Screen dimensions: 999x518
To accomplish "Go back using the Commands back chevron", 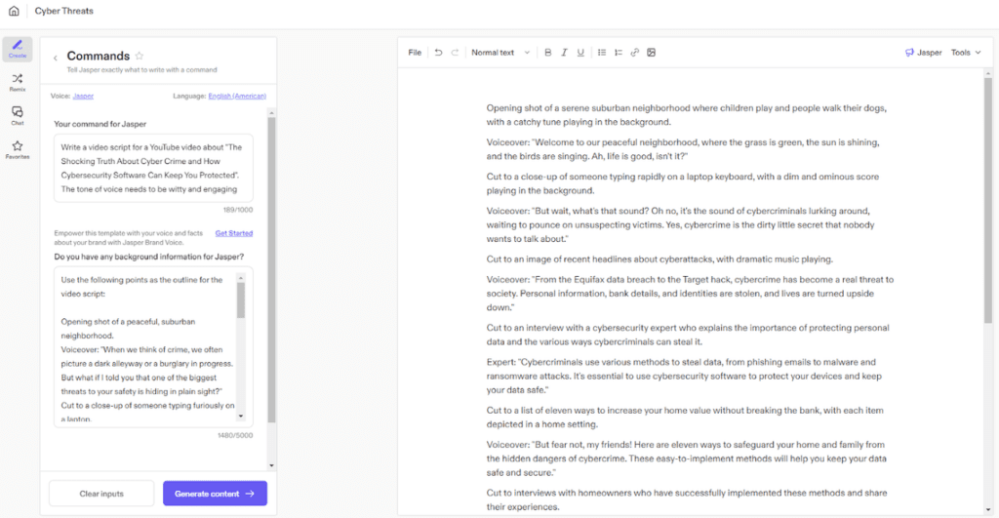I will coord(56,58).
